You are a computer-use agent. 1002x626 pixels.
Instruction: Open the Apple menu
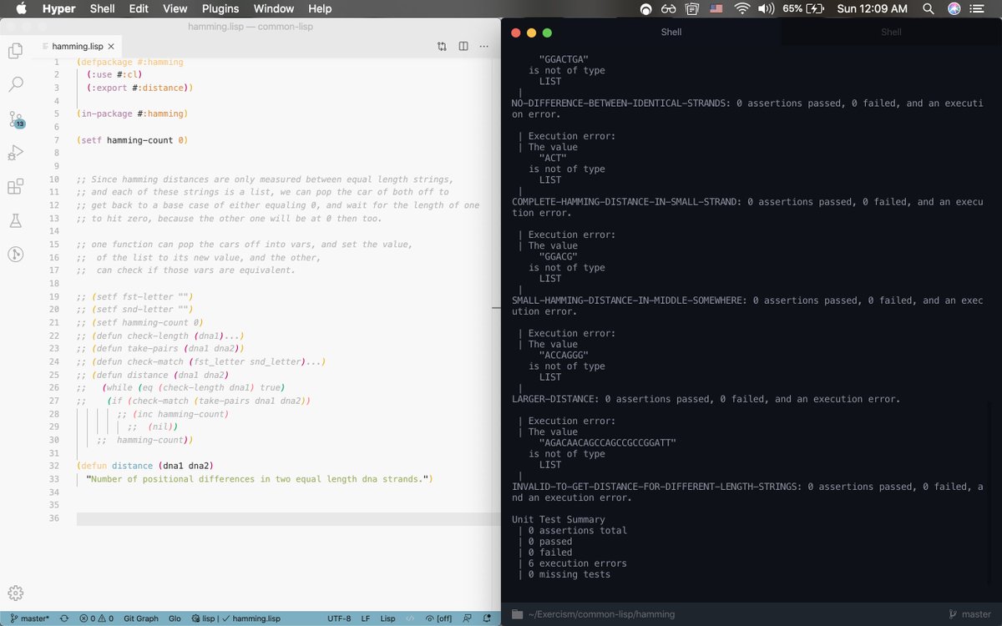(x=22, y=8)
